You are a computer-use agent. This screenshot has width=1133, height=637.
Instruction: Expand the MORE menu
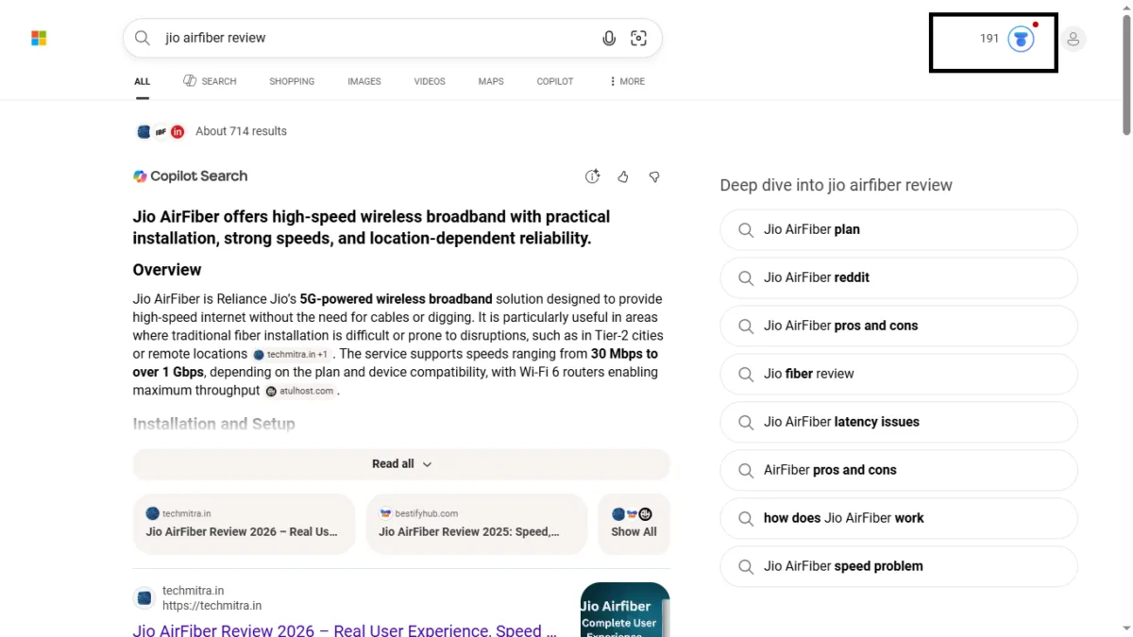[627, 81]
